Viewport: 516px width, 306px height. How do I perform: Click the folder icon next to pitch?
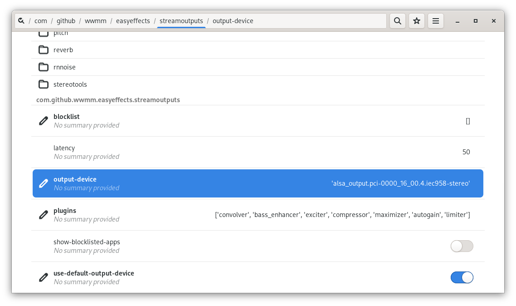[x=44, y=33]
